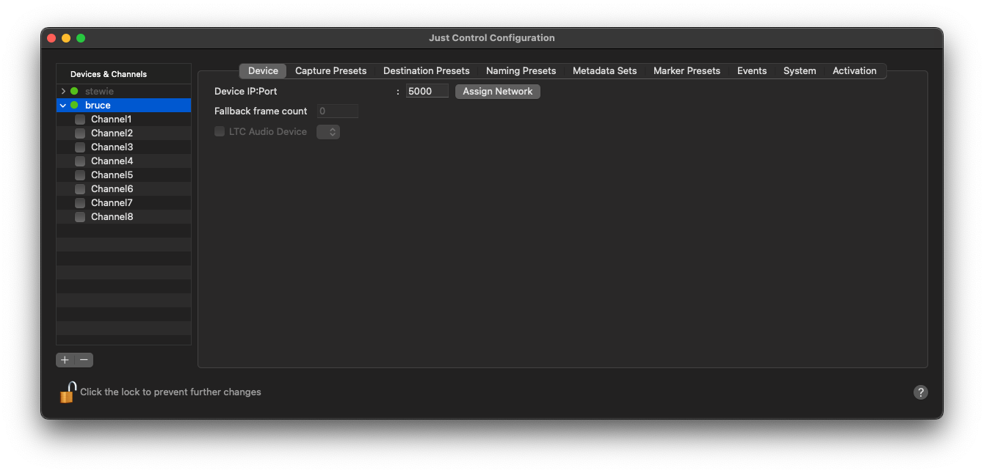Enable the Channel1 checkbox

click(x=80, y=120)
